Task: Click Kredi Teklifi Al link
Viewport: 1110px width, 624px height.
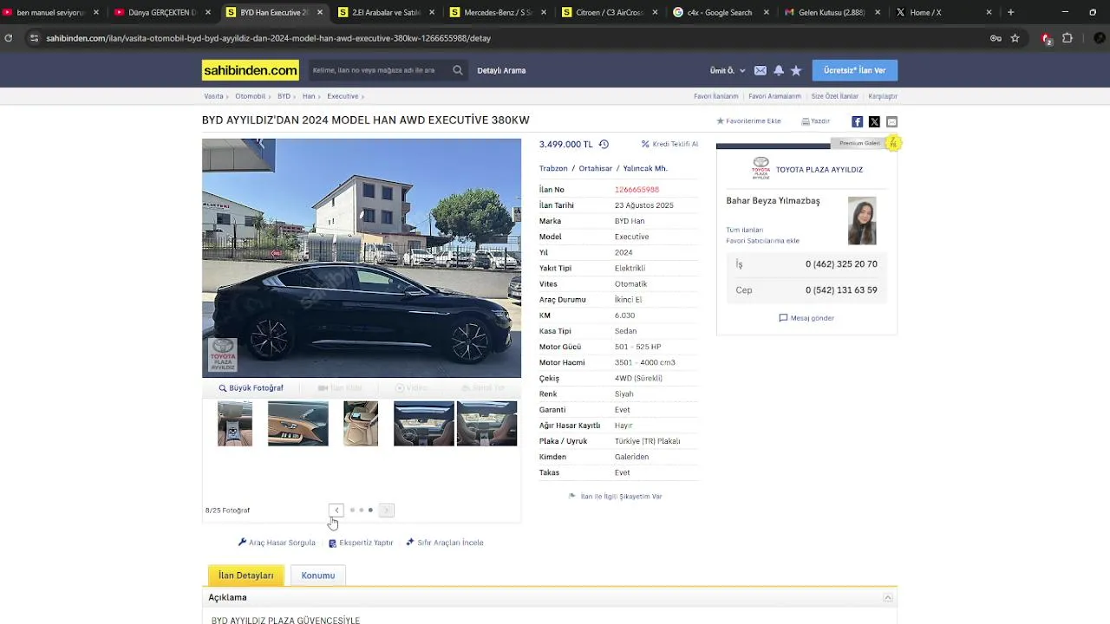Action: pyautogui.click(x=669, y=144)
